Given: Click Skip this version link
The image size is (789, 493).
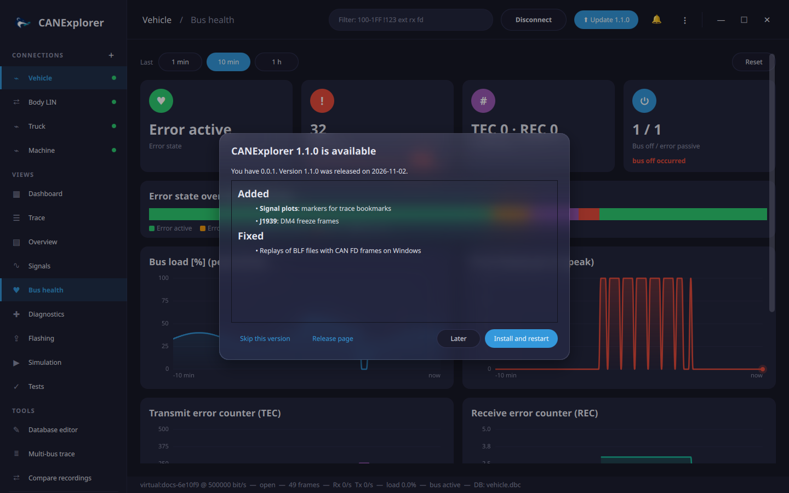Looking at the screenshot, I should (x=265, y=339).
